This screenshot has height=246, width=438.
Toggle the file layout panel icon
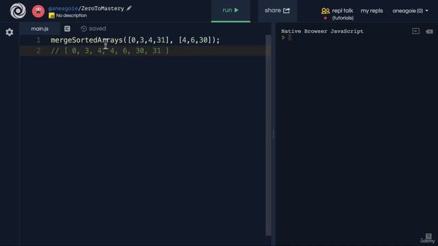(x=67, y=29)
